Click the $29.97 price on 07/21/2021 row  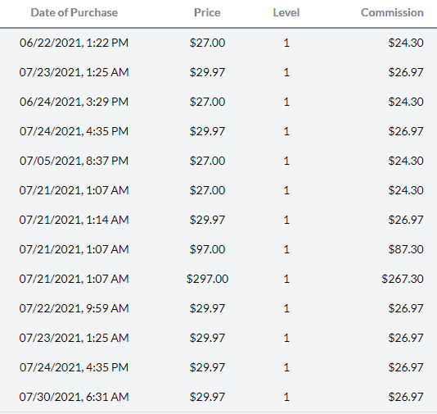207,220
